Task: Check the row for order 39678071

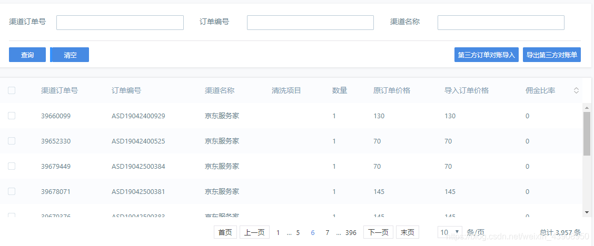Action: (12, 191)
